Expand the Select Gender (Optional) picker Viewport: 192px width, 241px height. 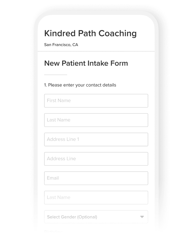click(x=96, y=217)
